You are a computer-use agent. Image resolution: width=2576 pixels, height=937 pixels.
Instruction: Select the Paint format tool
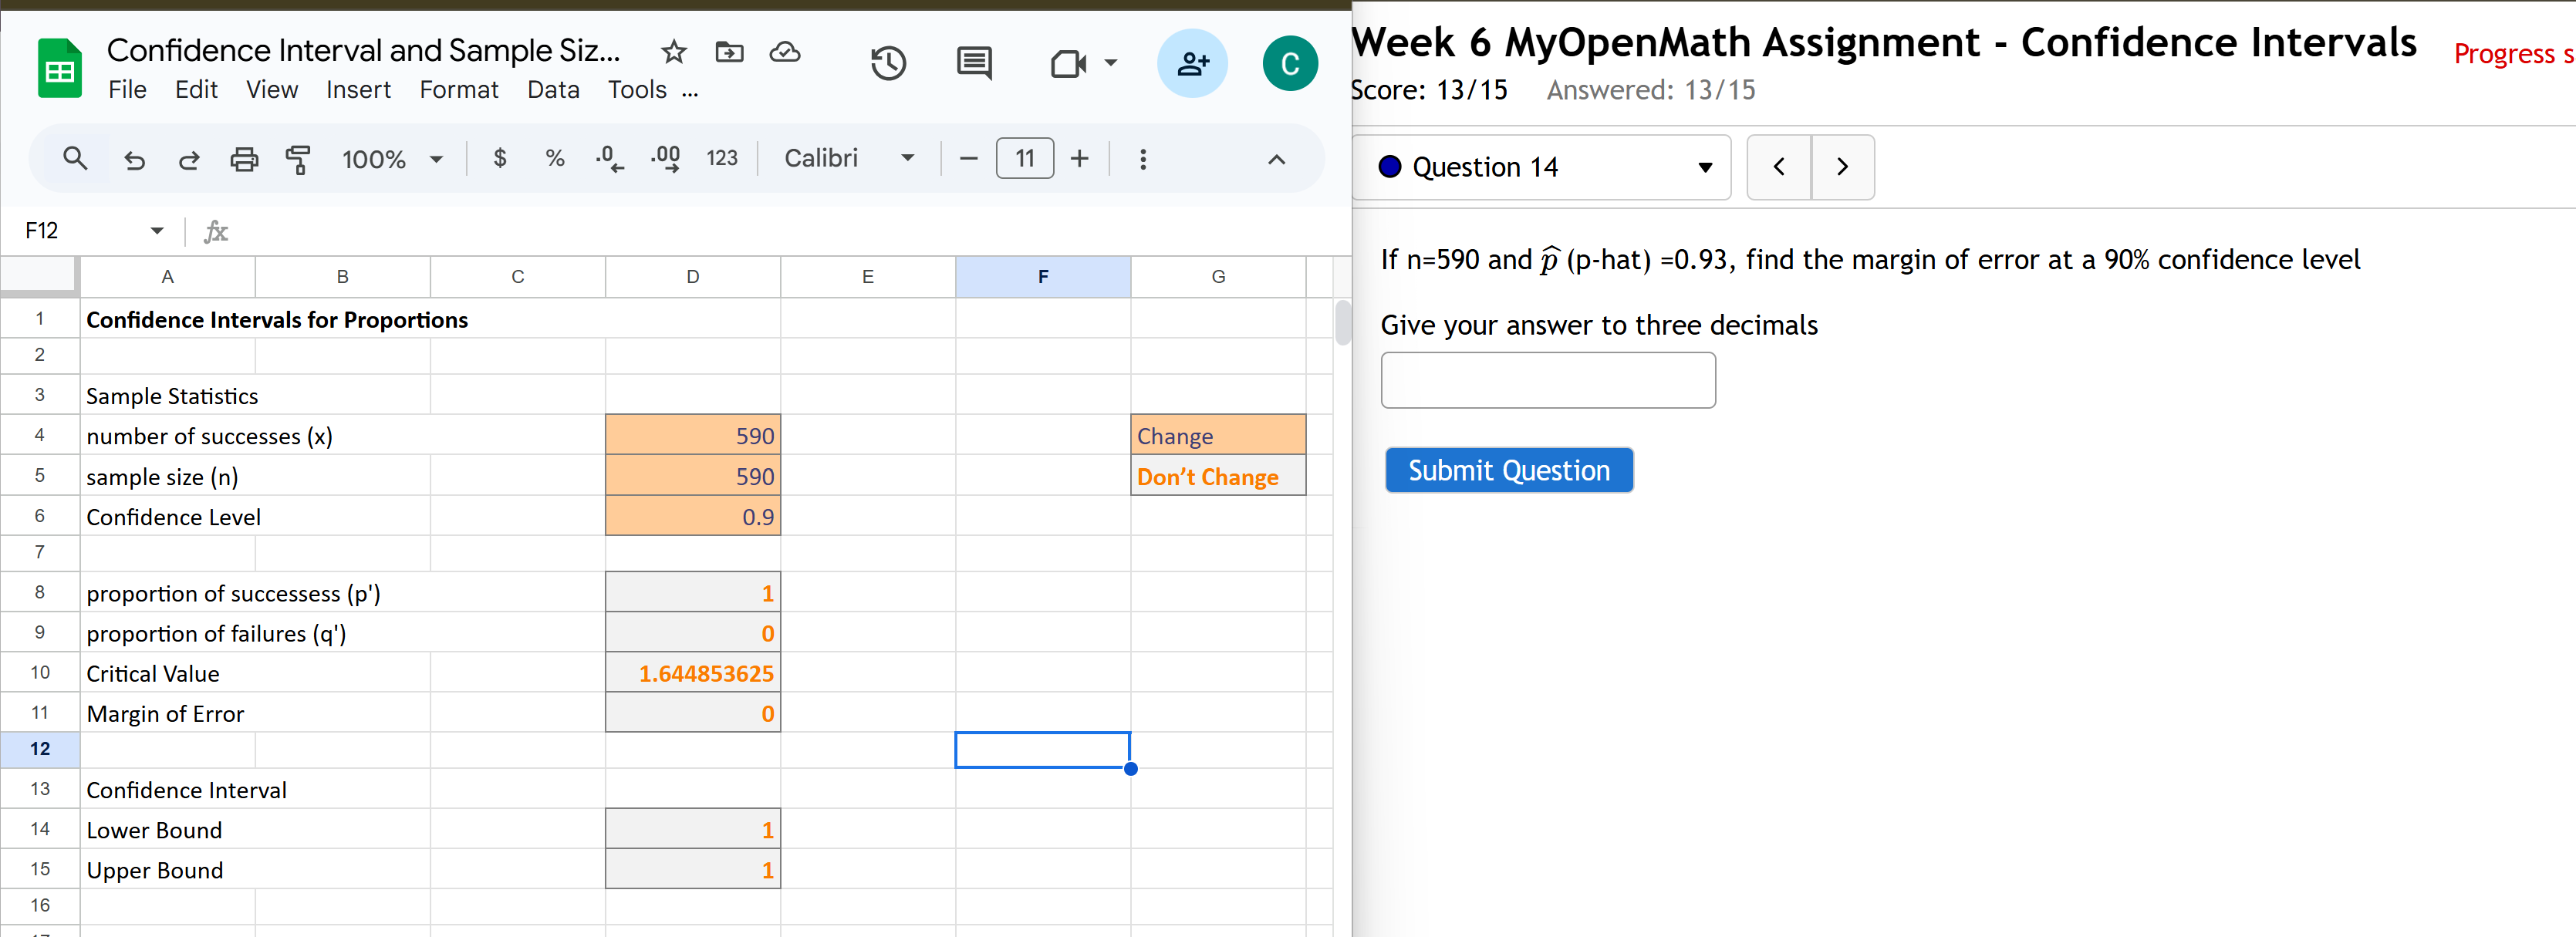298,158
